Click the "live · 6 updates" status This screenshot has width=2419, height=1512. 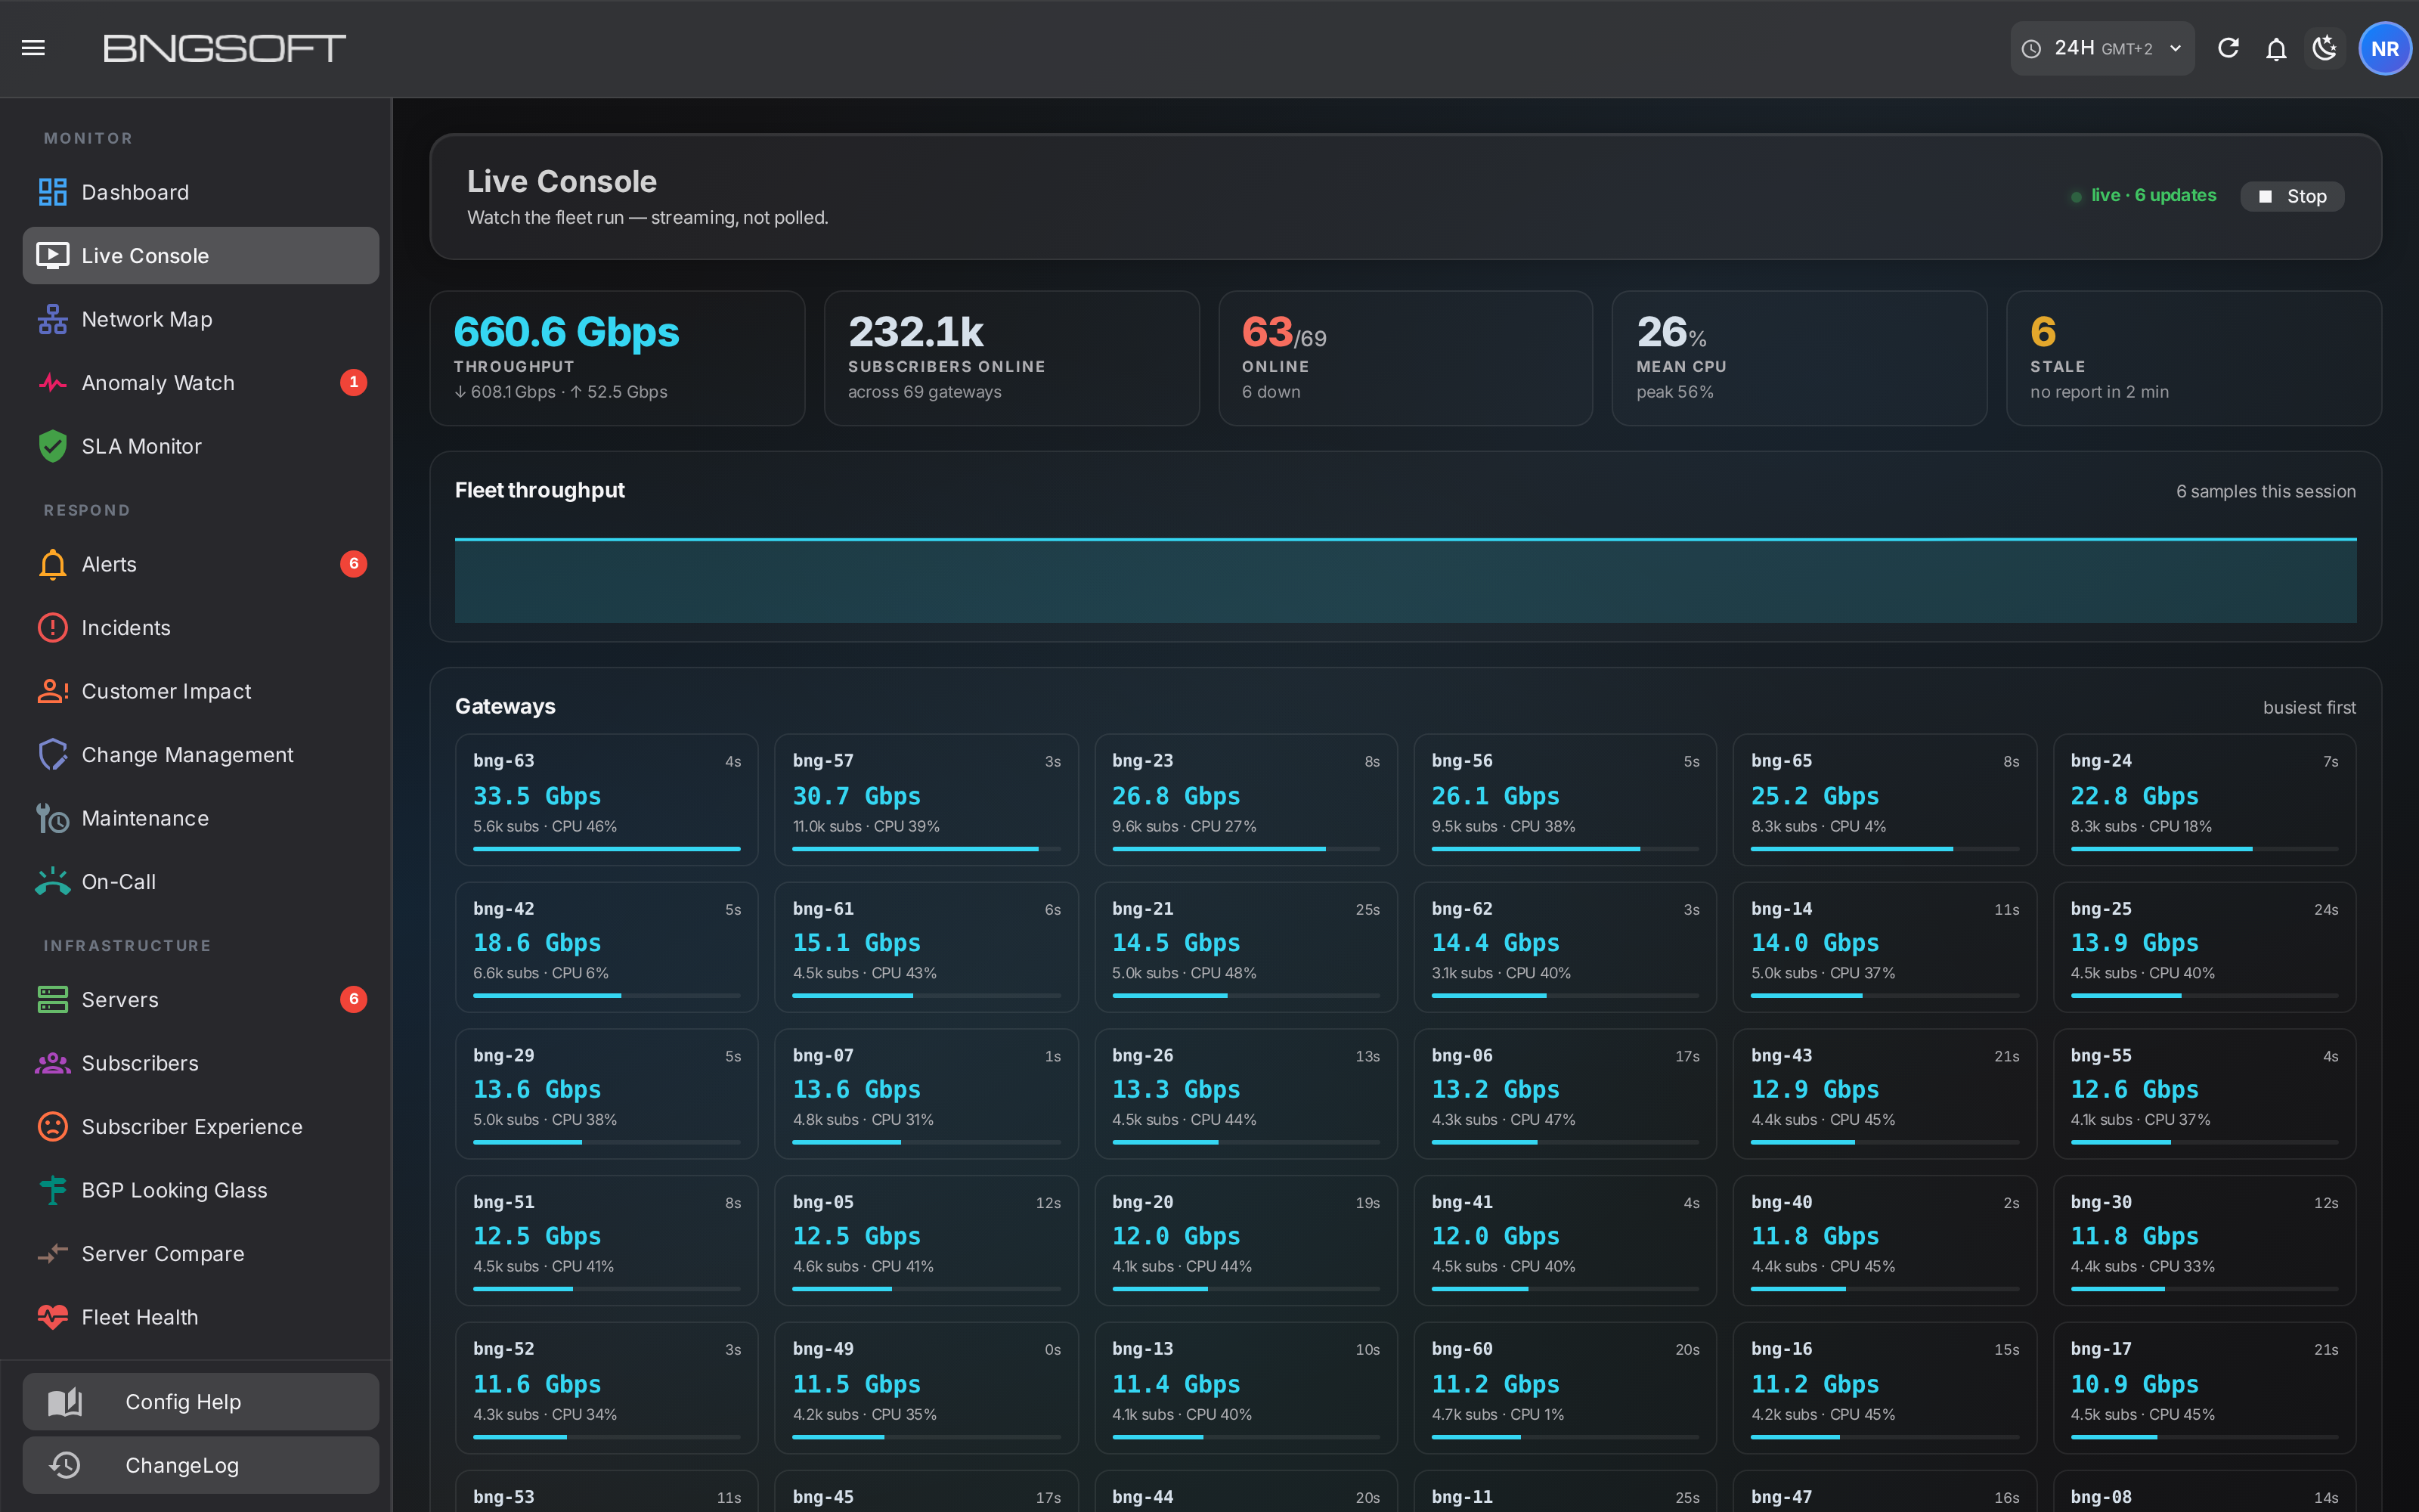click(2144, 195)
